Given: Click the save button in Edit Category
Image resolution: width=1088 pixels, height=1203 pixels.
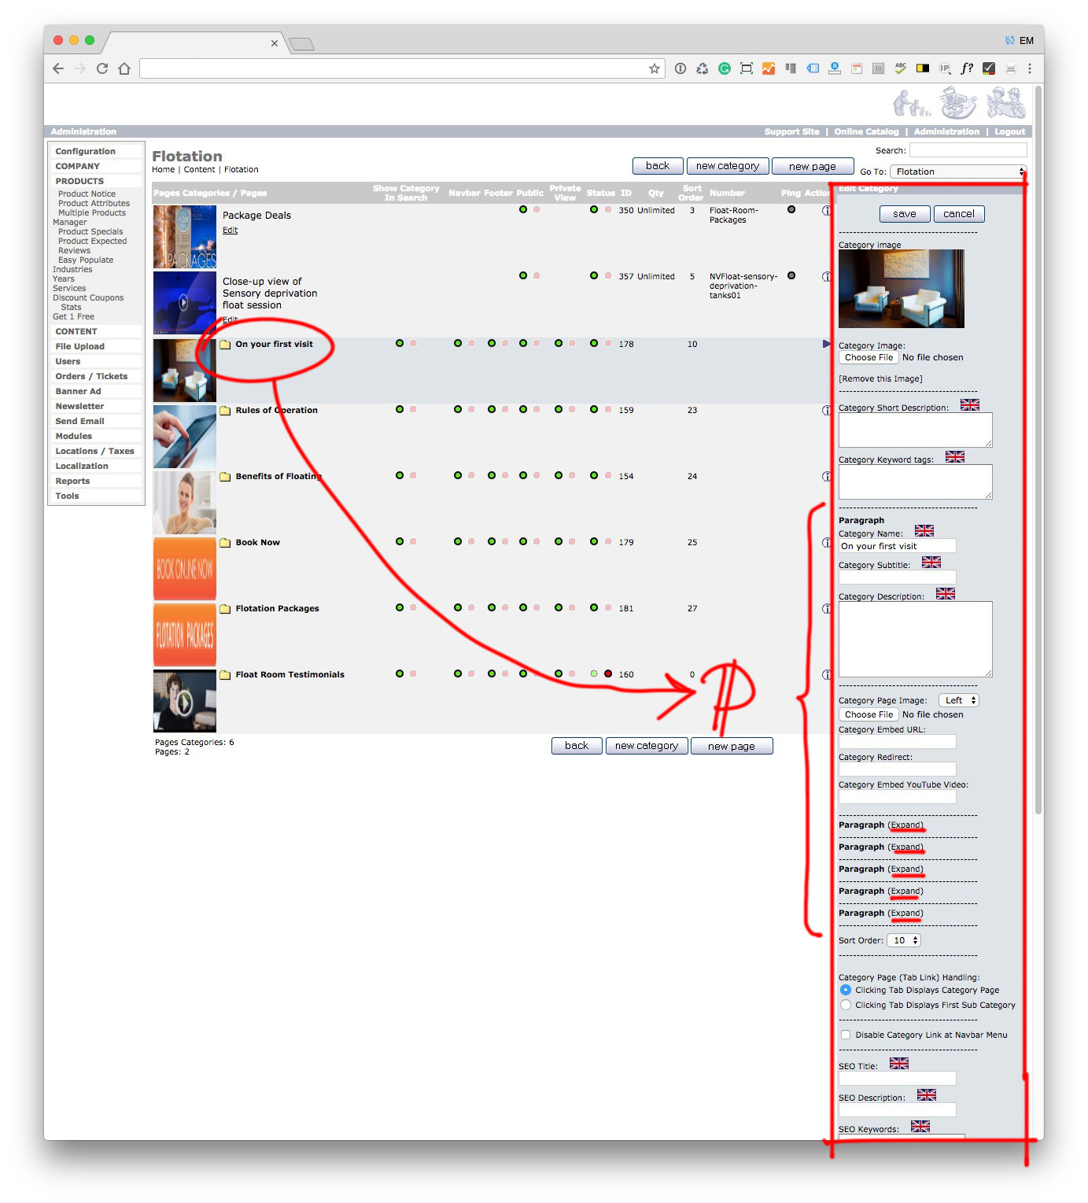Looking at the screenshot, I should click(x=904, y=214).
